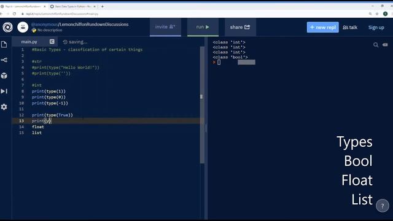Open the help question mark button
Image resolution: width=393 pixels, height=221 pixels.
pos(382,206)
